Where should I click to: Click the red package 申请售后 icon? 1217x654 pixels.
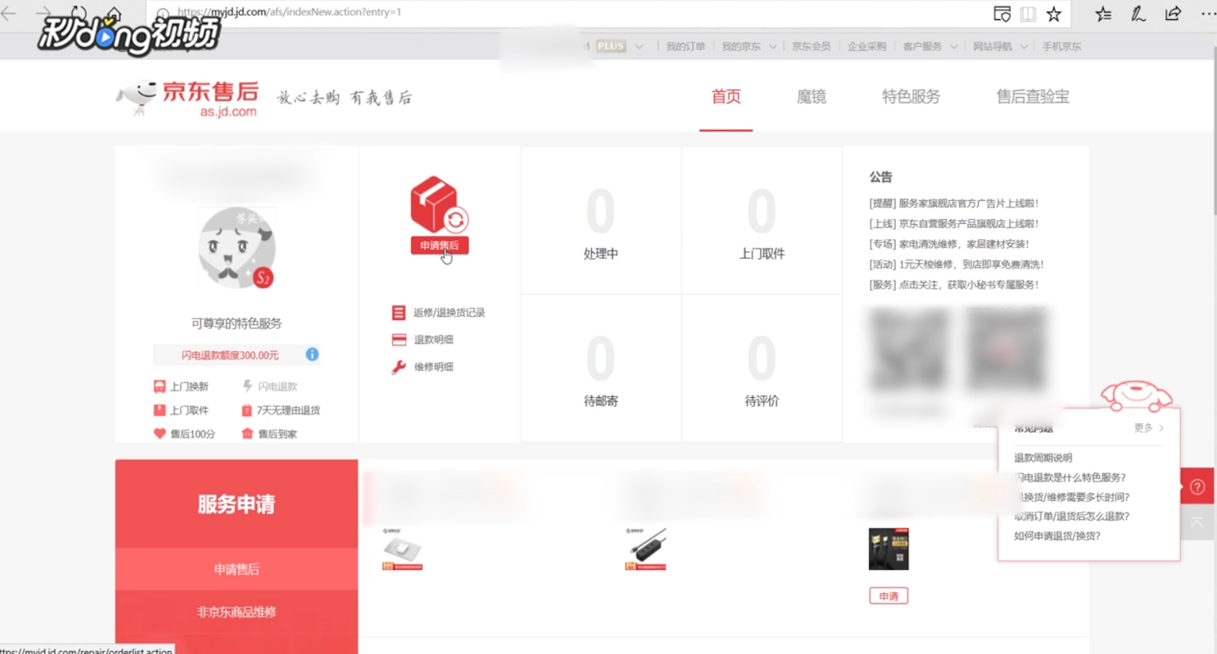point(440,215)
